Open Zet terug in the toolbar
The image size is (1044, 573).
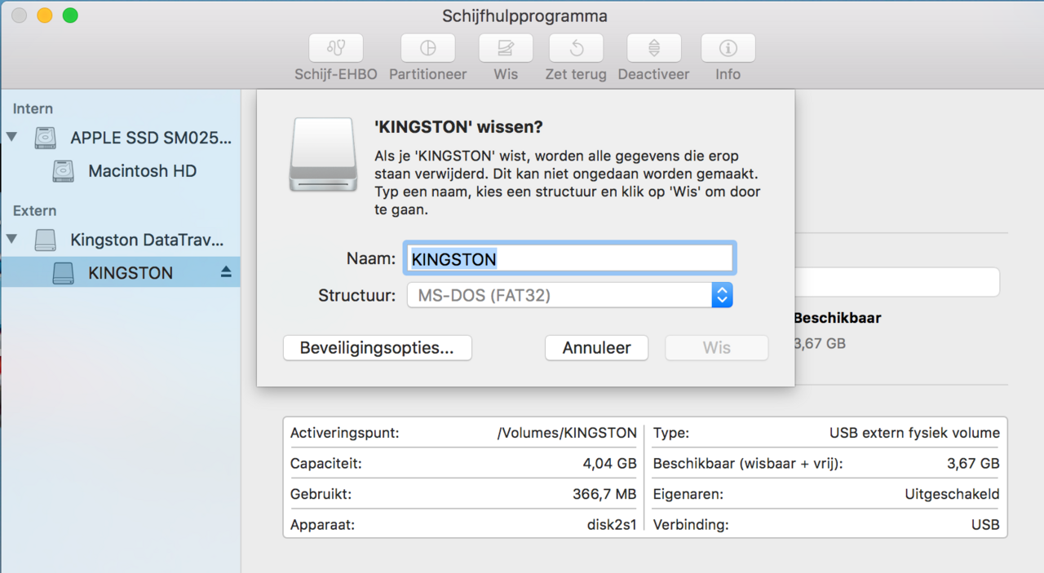[576, 47]
